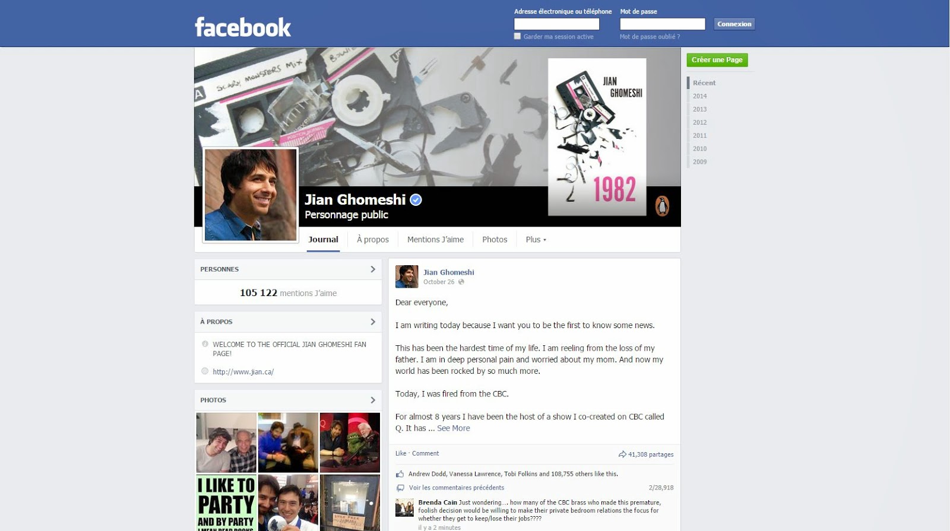Expand the post with See More

453,428
